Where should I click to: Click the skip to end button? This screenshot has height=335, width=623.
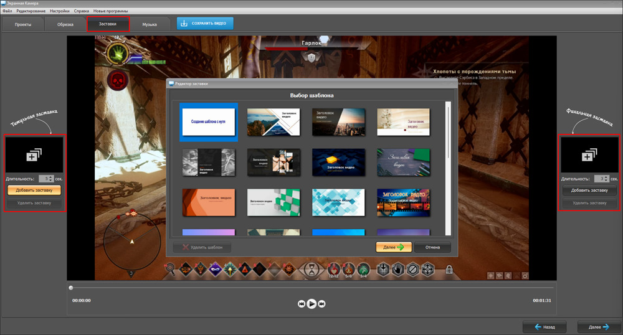(x=322, y=304)
